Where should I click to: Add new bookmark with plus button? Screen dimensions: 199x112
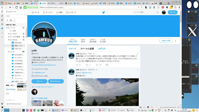(x=7, y=20)
